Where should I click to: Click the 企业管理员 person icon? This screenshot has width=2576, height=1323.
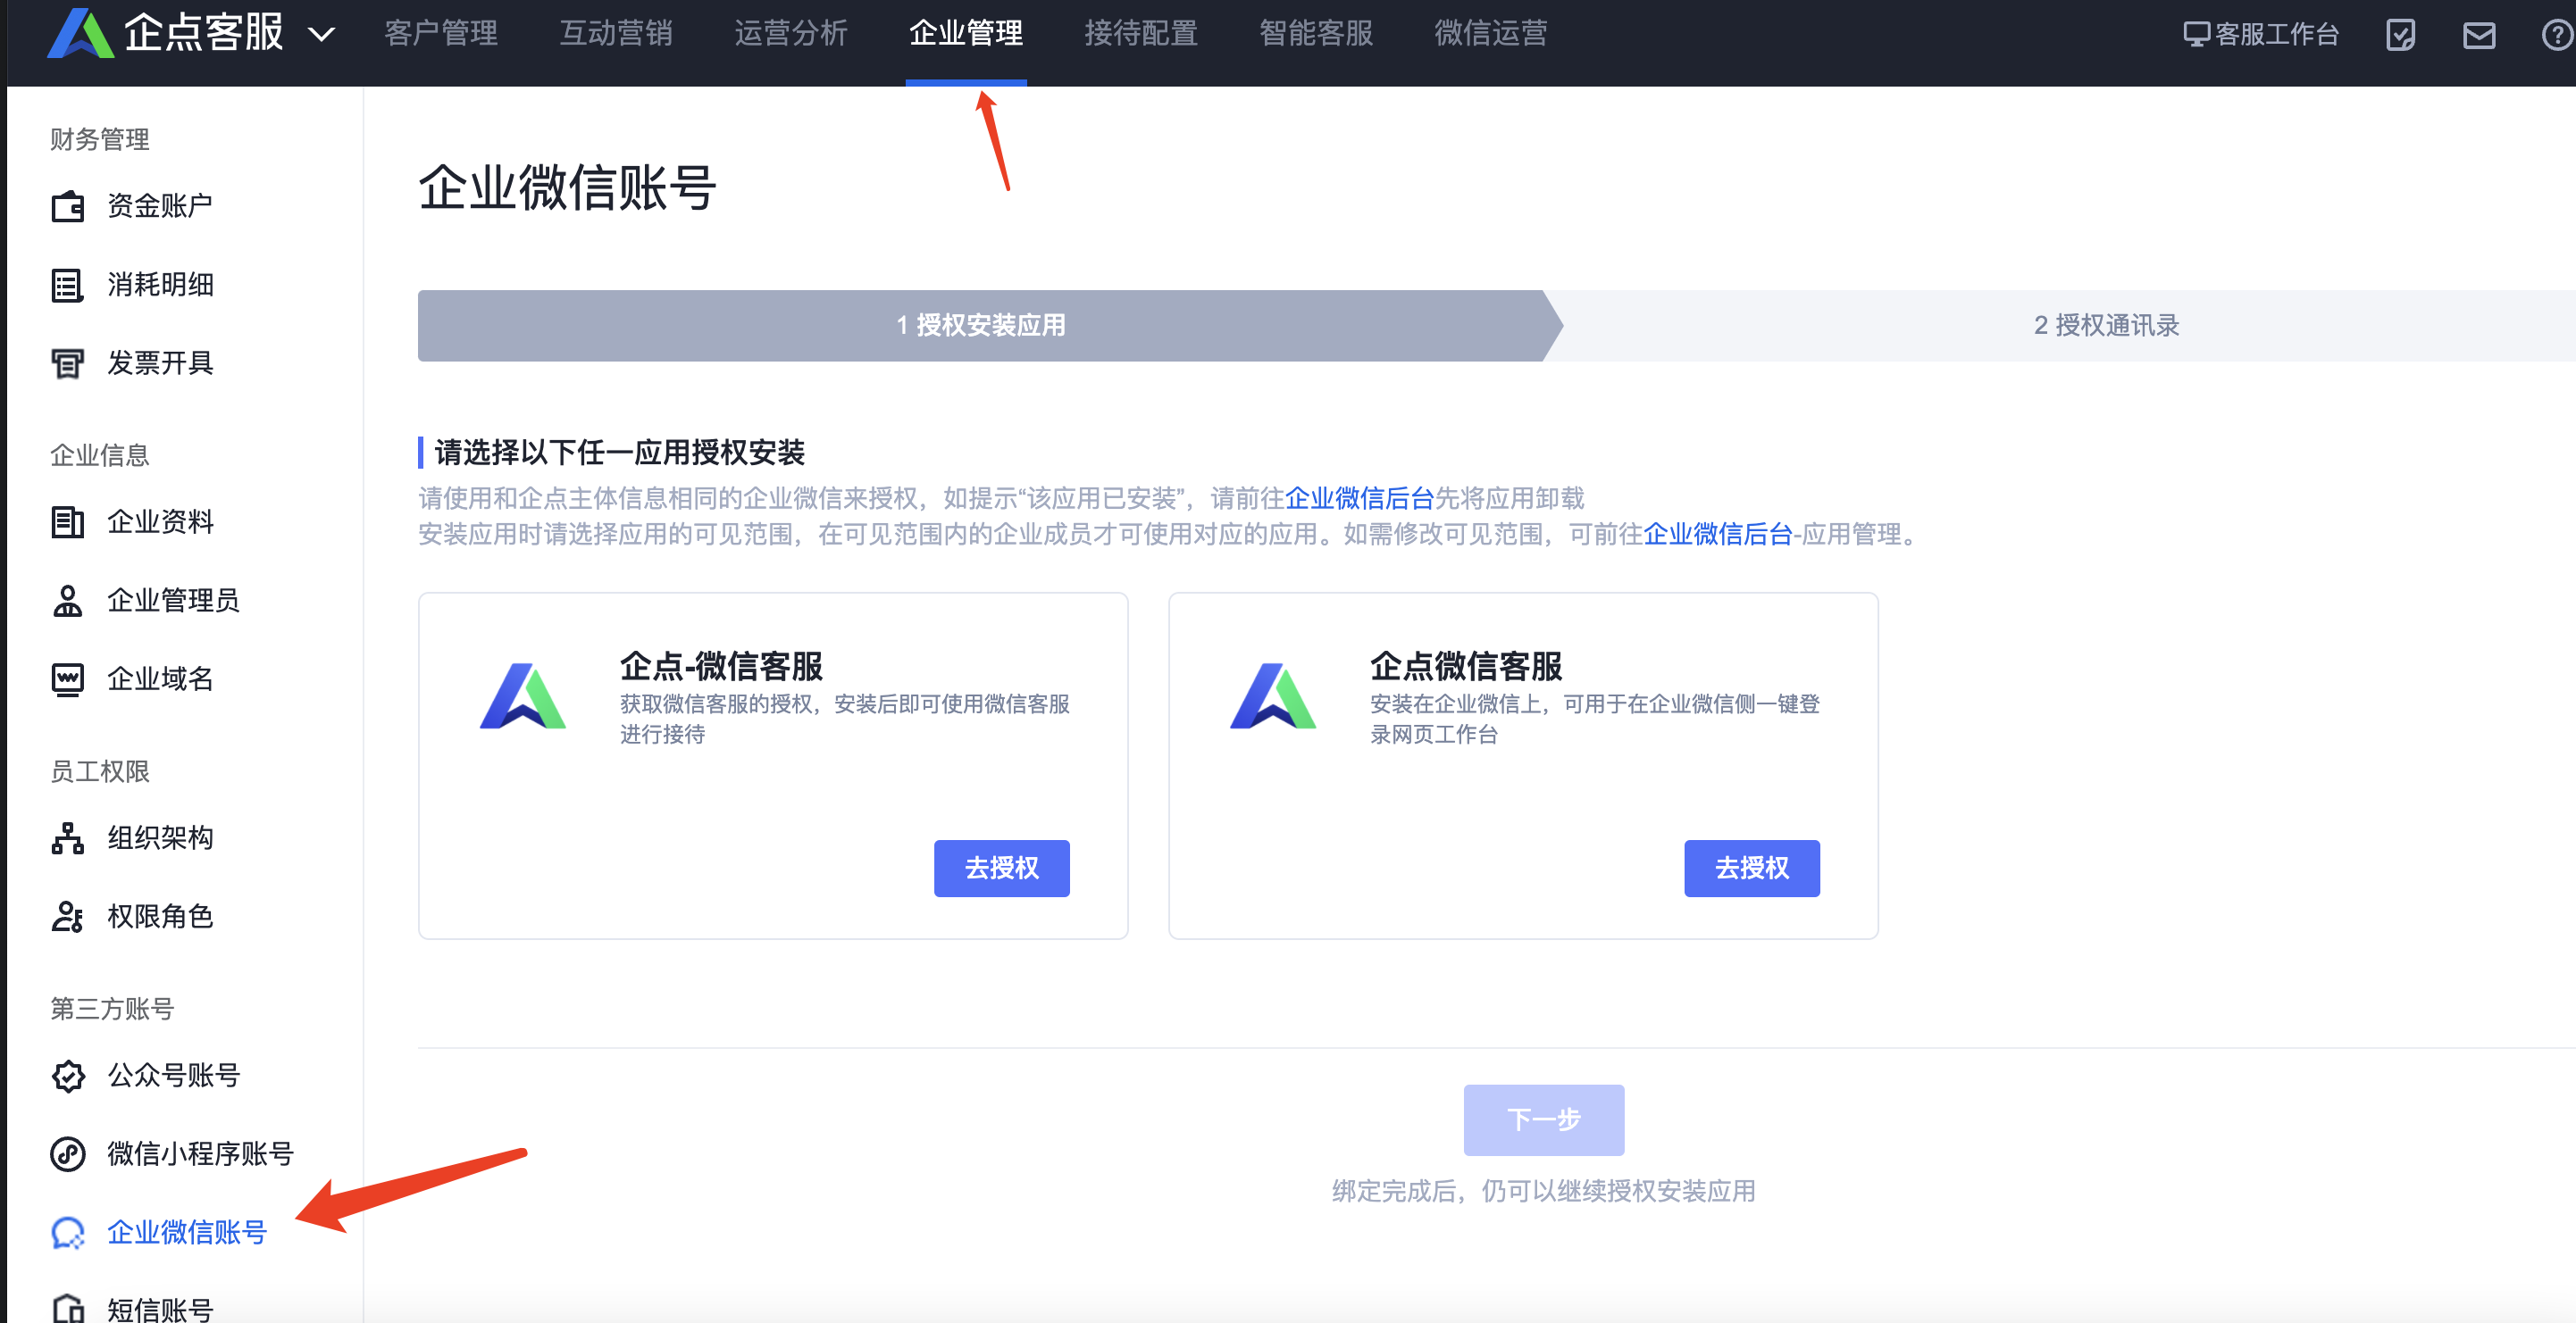[68, 601]
